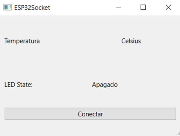Click blank window area above Temperatura row
Image resolution: width=180 pixels, height=136 pixels.
[x=90, y=26]
